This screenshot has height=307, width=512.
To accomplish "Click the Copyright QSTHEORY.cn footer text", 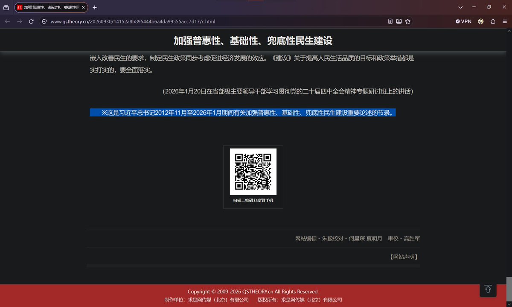I will coord(253,292).
